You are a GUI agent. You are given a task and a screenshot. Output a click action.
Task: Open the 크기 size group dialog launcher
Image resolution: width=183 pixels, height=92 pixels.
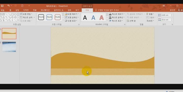pos(172,24)
